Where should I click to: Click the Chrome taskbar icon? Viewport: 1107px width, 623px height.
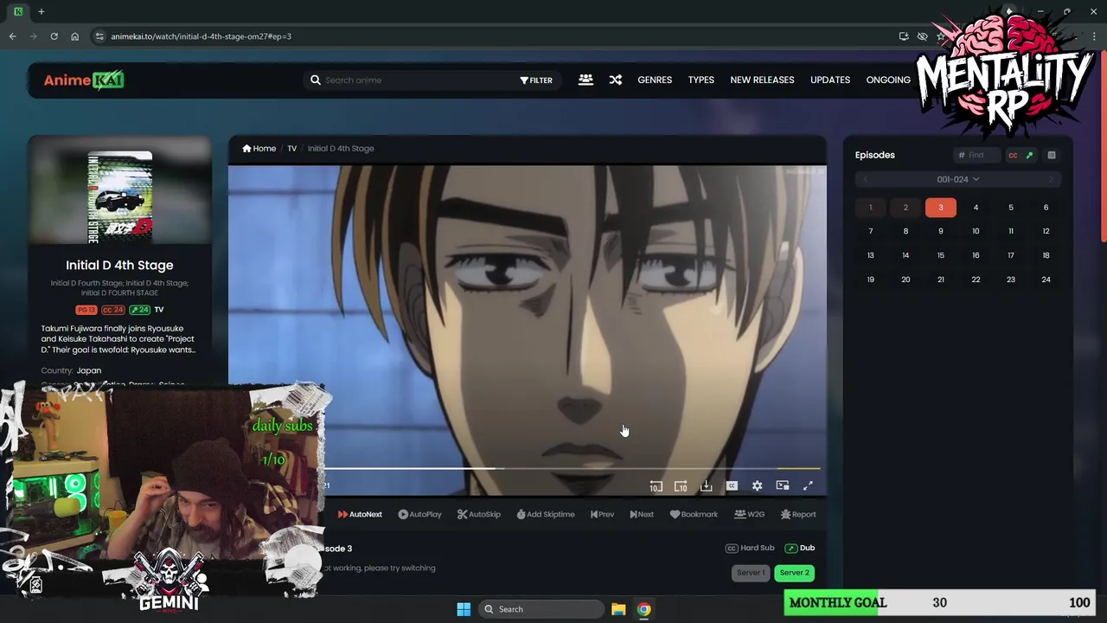pyautogui.click(x=644, y=609)
